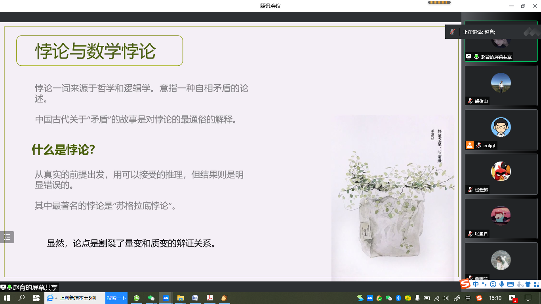Open the Word document in taskbar
The width and height of the screenshot is (541, 304).
tap(195, 298)
